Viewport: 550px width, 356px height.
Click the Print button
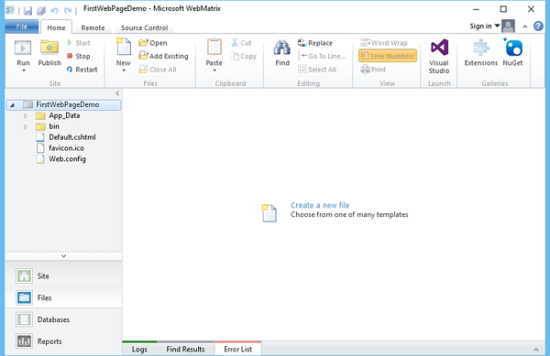tap(373, 70)
